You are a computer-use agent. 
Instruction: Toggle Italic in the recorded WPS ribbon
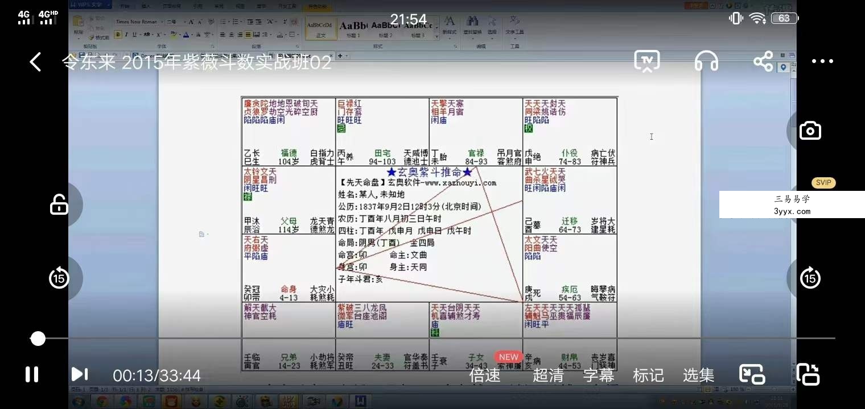pos(126,34)
